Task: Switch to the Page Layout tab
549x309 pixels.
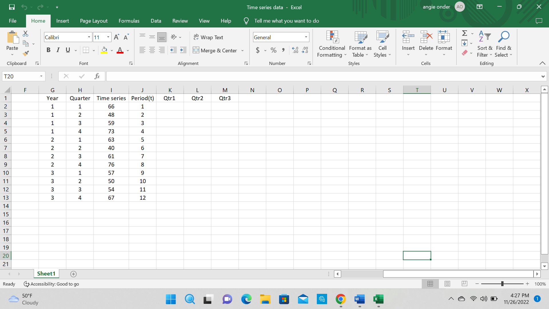Action: tap(94, 21)
